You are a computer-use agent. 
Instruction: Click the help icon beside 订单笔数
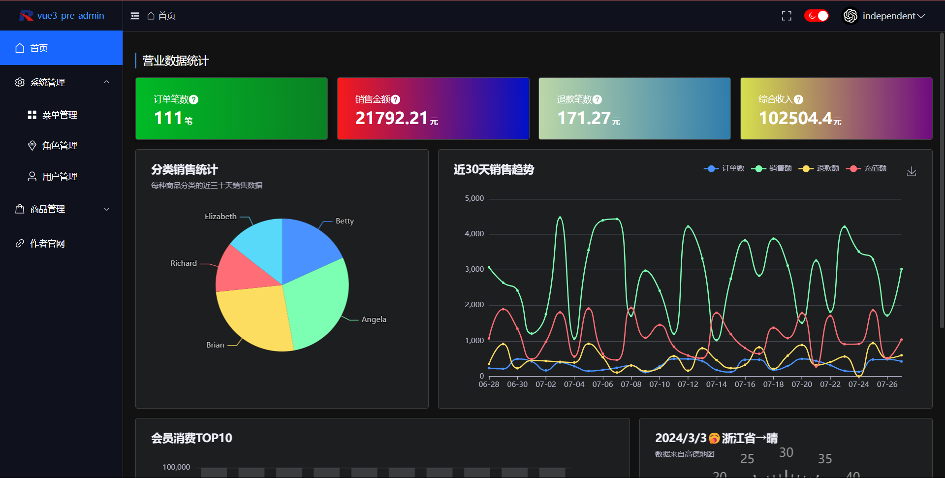click(x=194, y=99)
